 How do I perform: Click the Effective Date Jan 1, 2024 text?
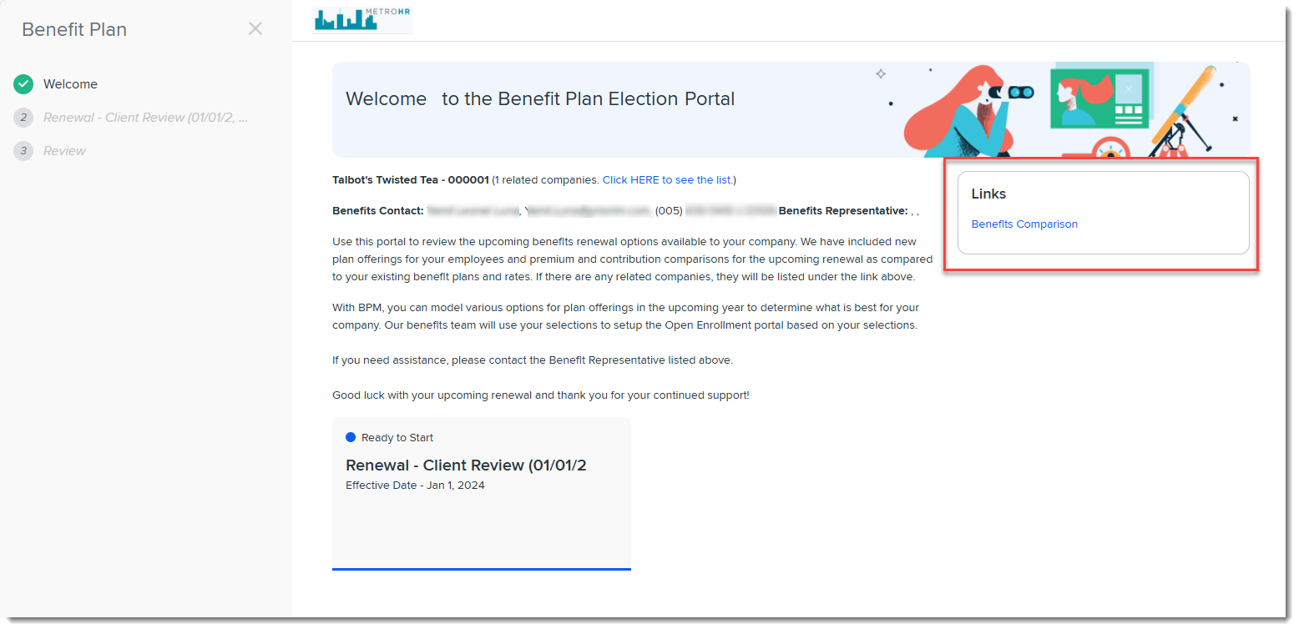point(415,486)
